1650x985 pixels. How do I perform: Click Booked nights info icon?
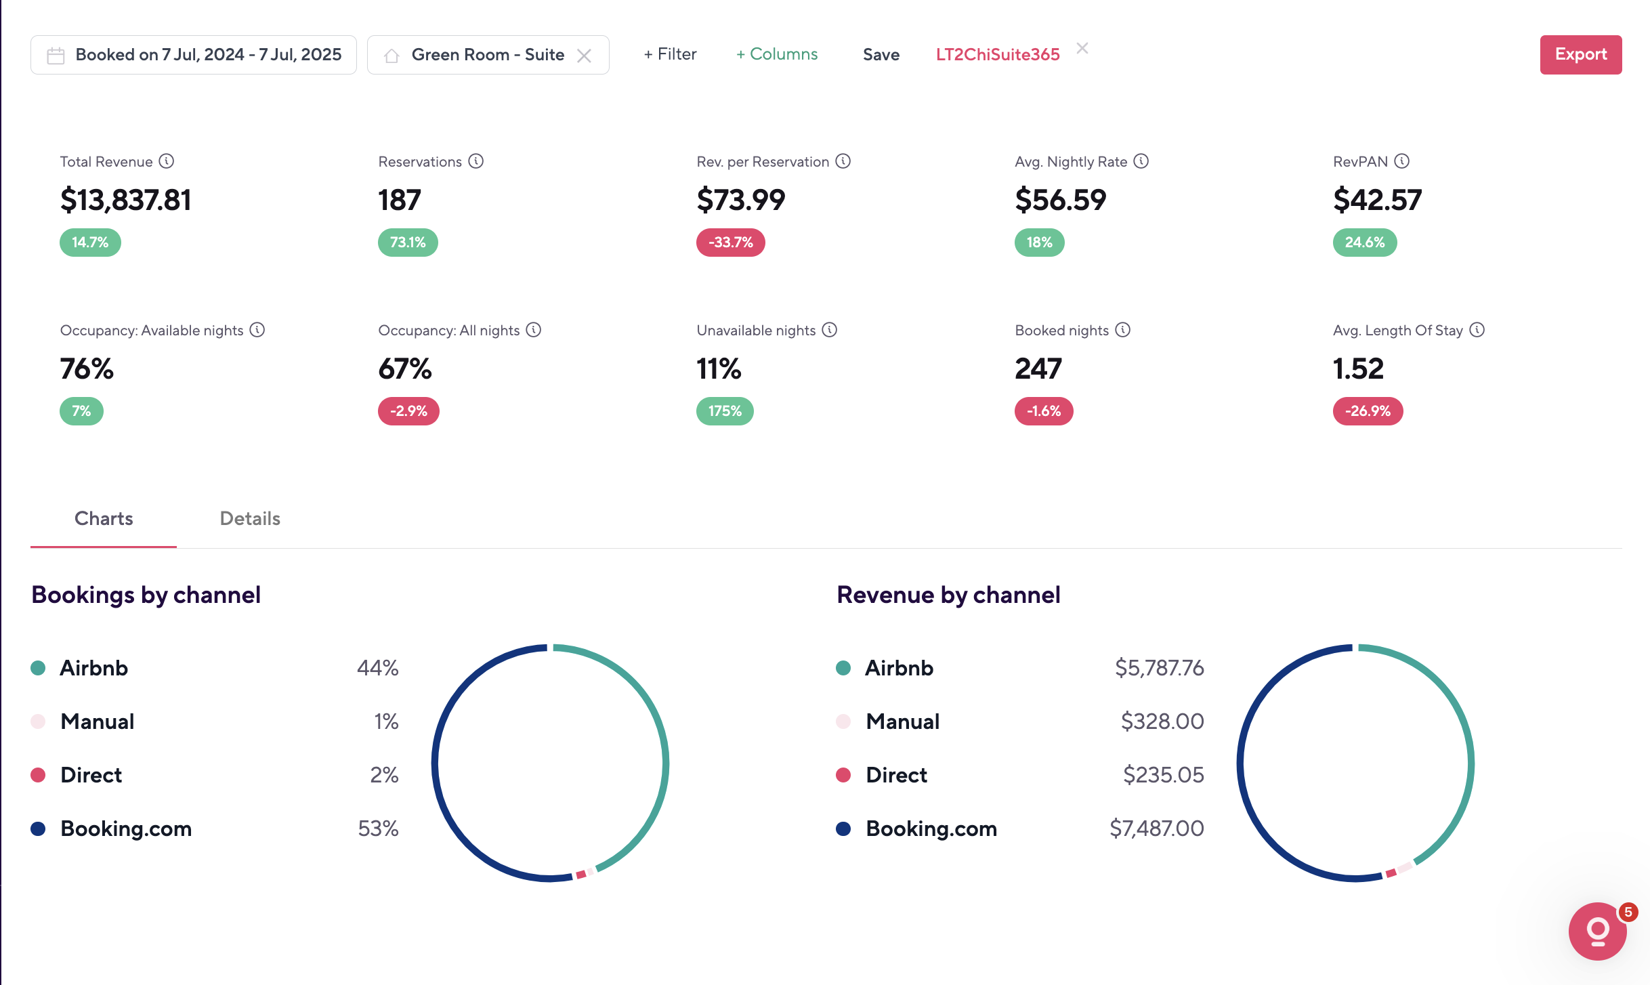click(1123, 330)
